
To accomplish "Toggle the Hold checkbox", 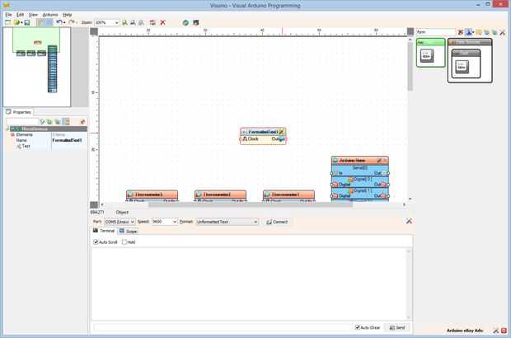I will click(124, 242).
